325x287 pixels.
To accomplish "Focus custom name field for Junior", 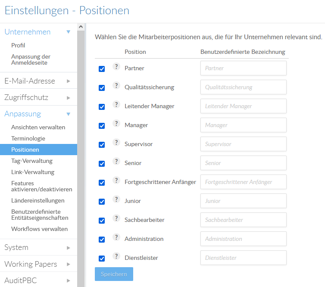I will 244,201.
